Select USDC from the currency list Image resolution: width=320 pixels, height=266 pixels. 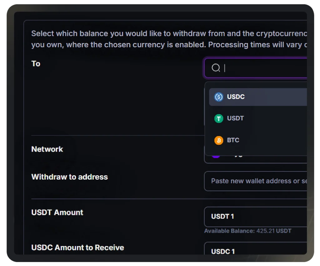pyautogui.click(x=258, y=97)
